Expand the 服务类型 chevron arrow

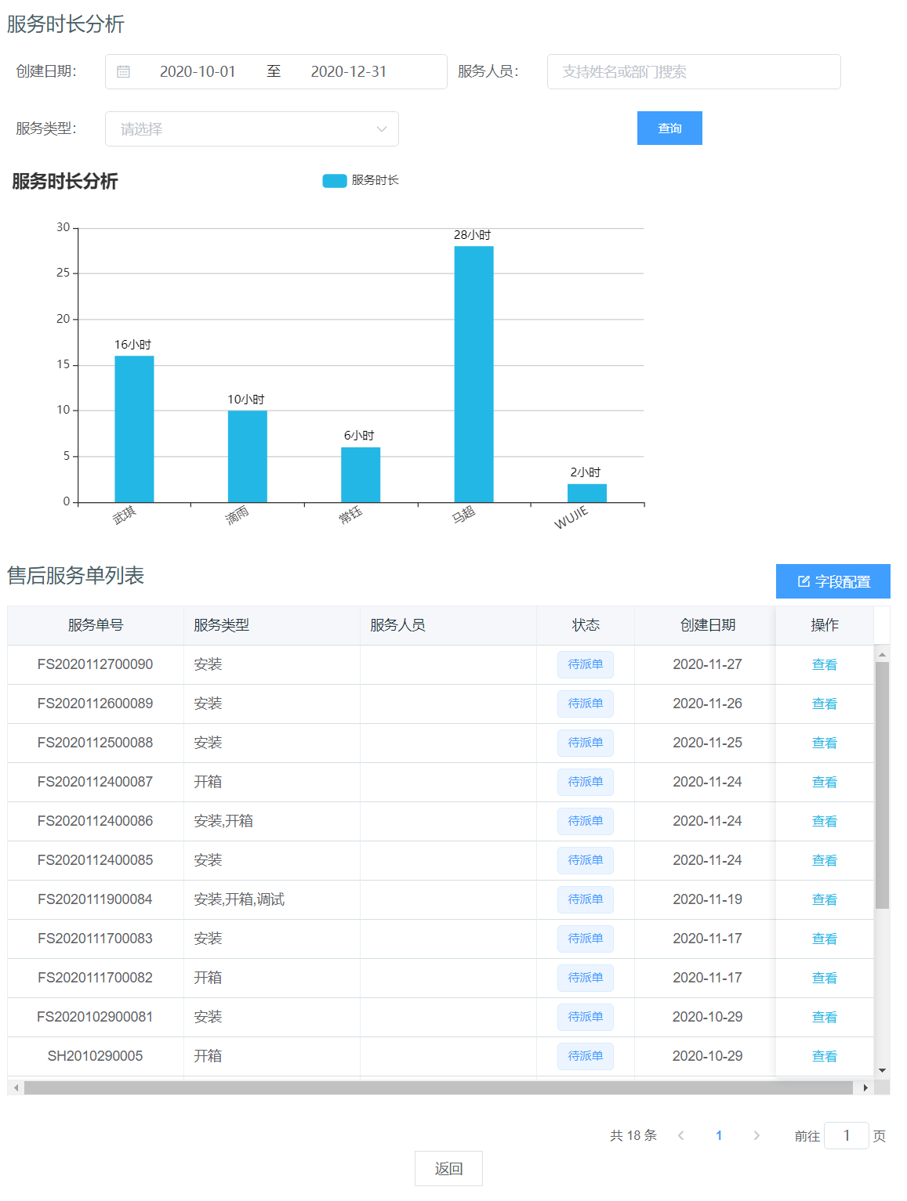382,129
